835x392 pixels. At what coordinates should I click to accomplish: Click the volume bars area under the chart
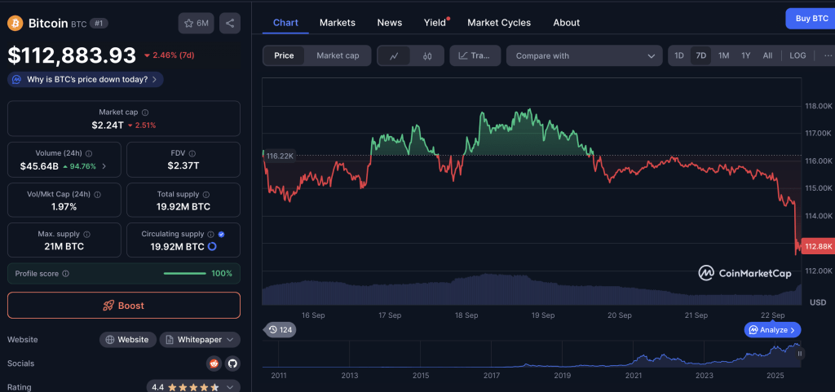click(532, 288)
